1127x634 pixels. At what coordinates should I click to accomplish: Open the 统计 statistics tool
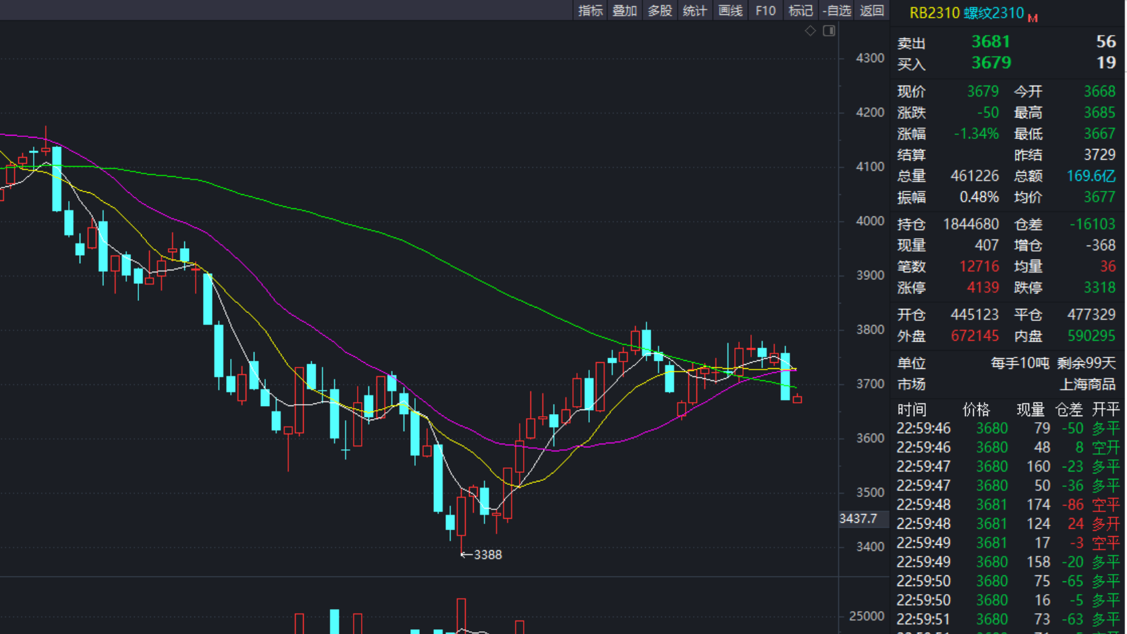[x=694, y=10]
